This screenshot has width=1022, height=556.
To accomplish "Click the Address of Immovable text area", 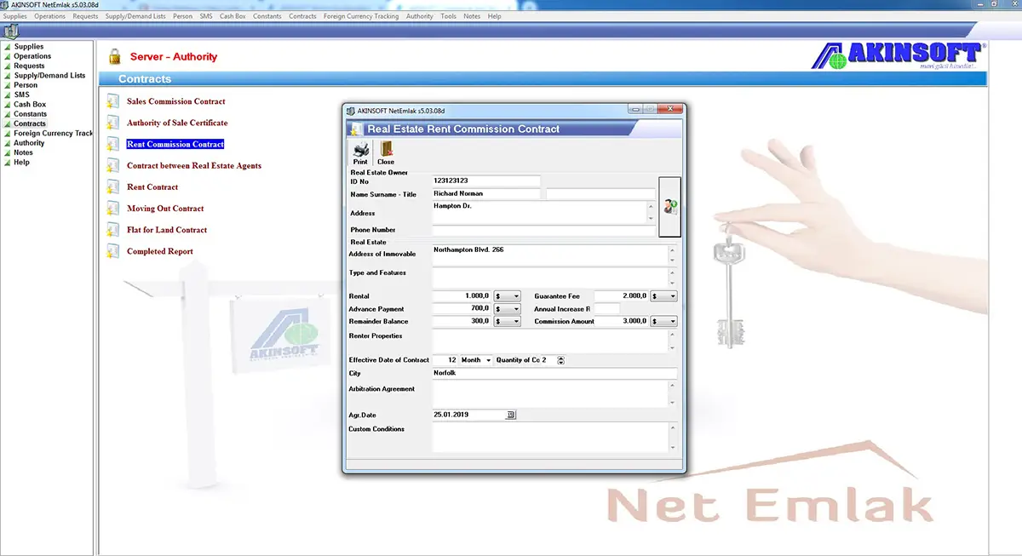I will pos(548,255).
